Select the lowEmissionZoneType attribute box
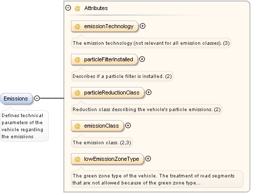The image size is (259, 193). [x=107, y=159]
